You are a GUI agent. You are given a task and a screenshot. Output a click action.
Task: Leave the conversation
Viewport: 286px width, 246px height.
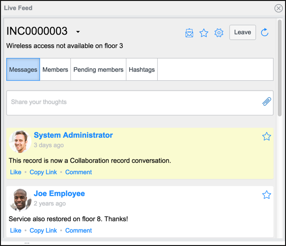click(x=243, y=32)
